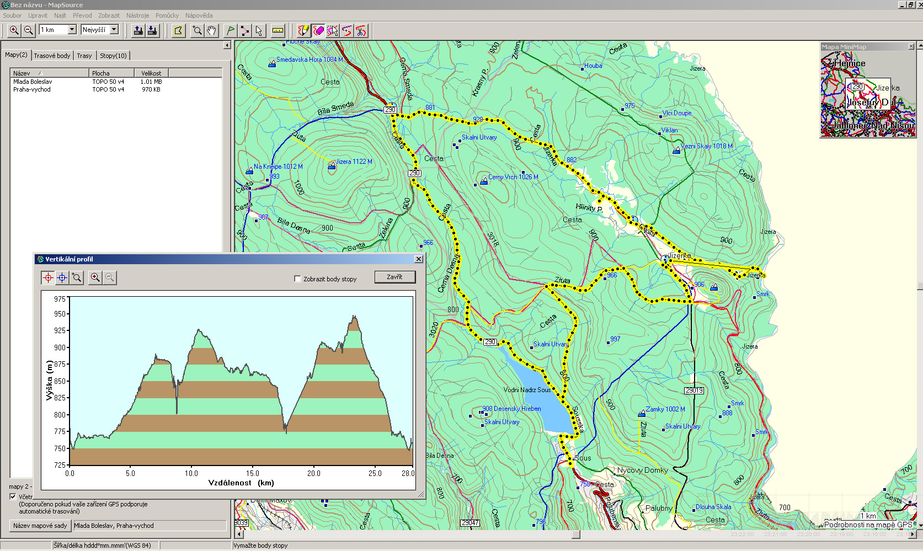923x551 pixels.
Task: Select the Map selection tool
Action: click(178, 30)
